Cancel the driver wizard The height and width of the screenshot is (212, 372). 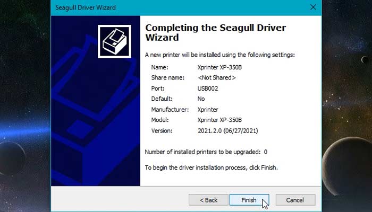(x=295, y=200)
